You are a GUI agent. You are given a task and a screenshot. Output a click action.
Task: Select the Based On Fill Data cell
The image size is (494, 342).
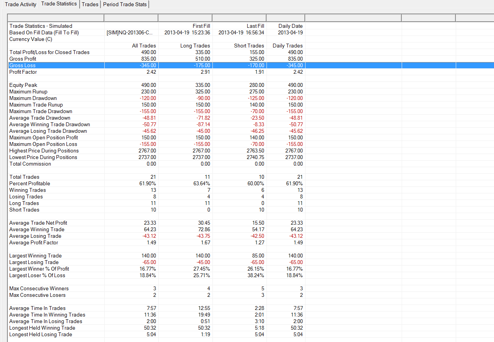click(44, 33)
